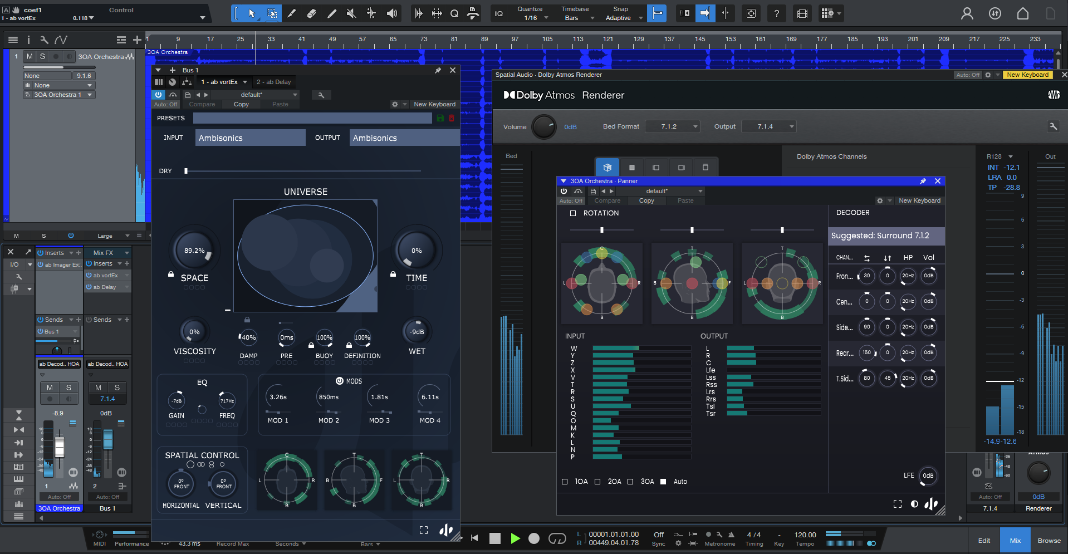This screenshot has height=554, width=1068.
Task: Click New Keyboard in Spatial Audio window
Action: (1027, 75)
